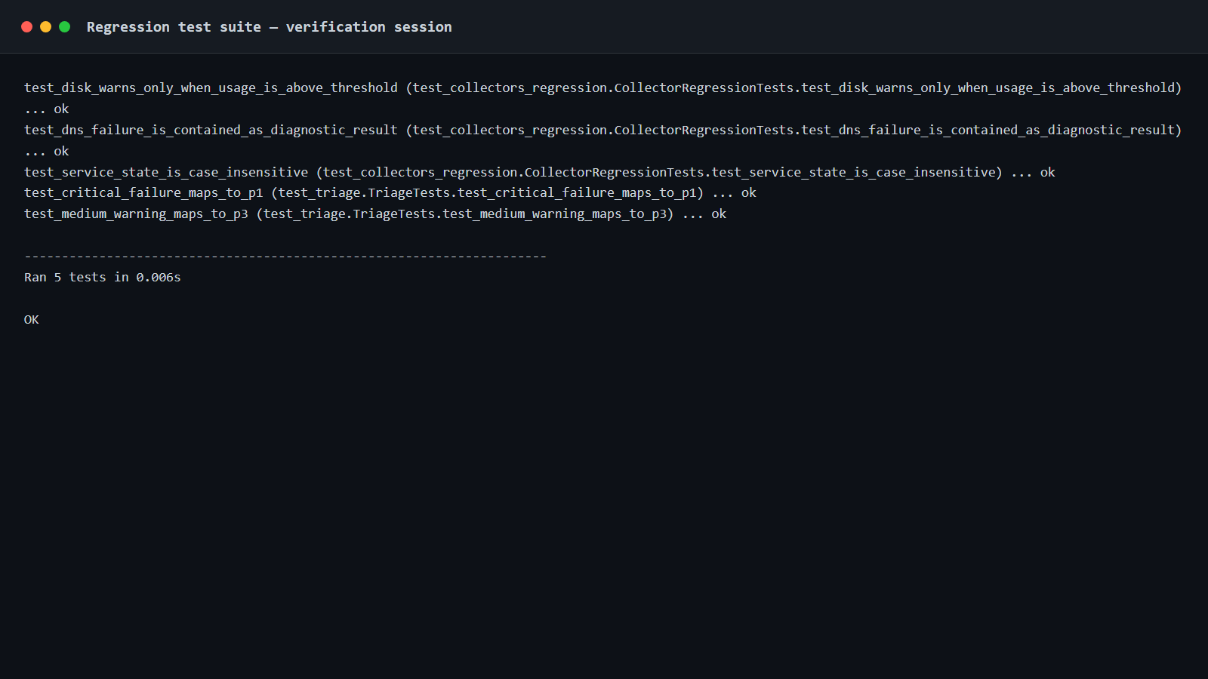This screenshot has width=1208, height=679.
Task: Click the 'Ran 5 tests in 0.006s' summary
Action: (102, 277)
